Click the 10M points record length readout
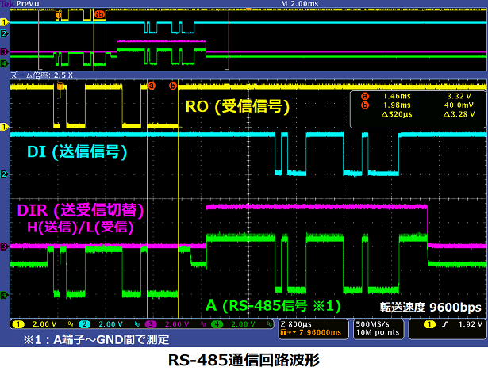Image resolution: width=488 pixels, height=371 pixels. point(378,332)
